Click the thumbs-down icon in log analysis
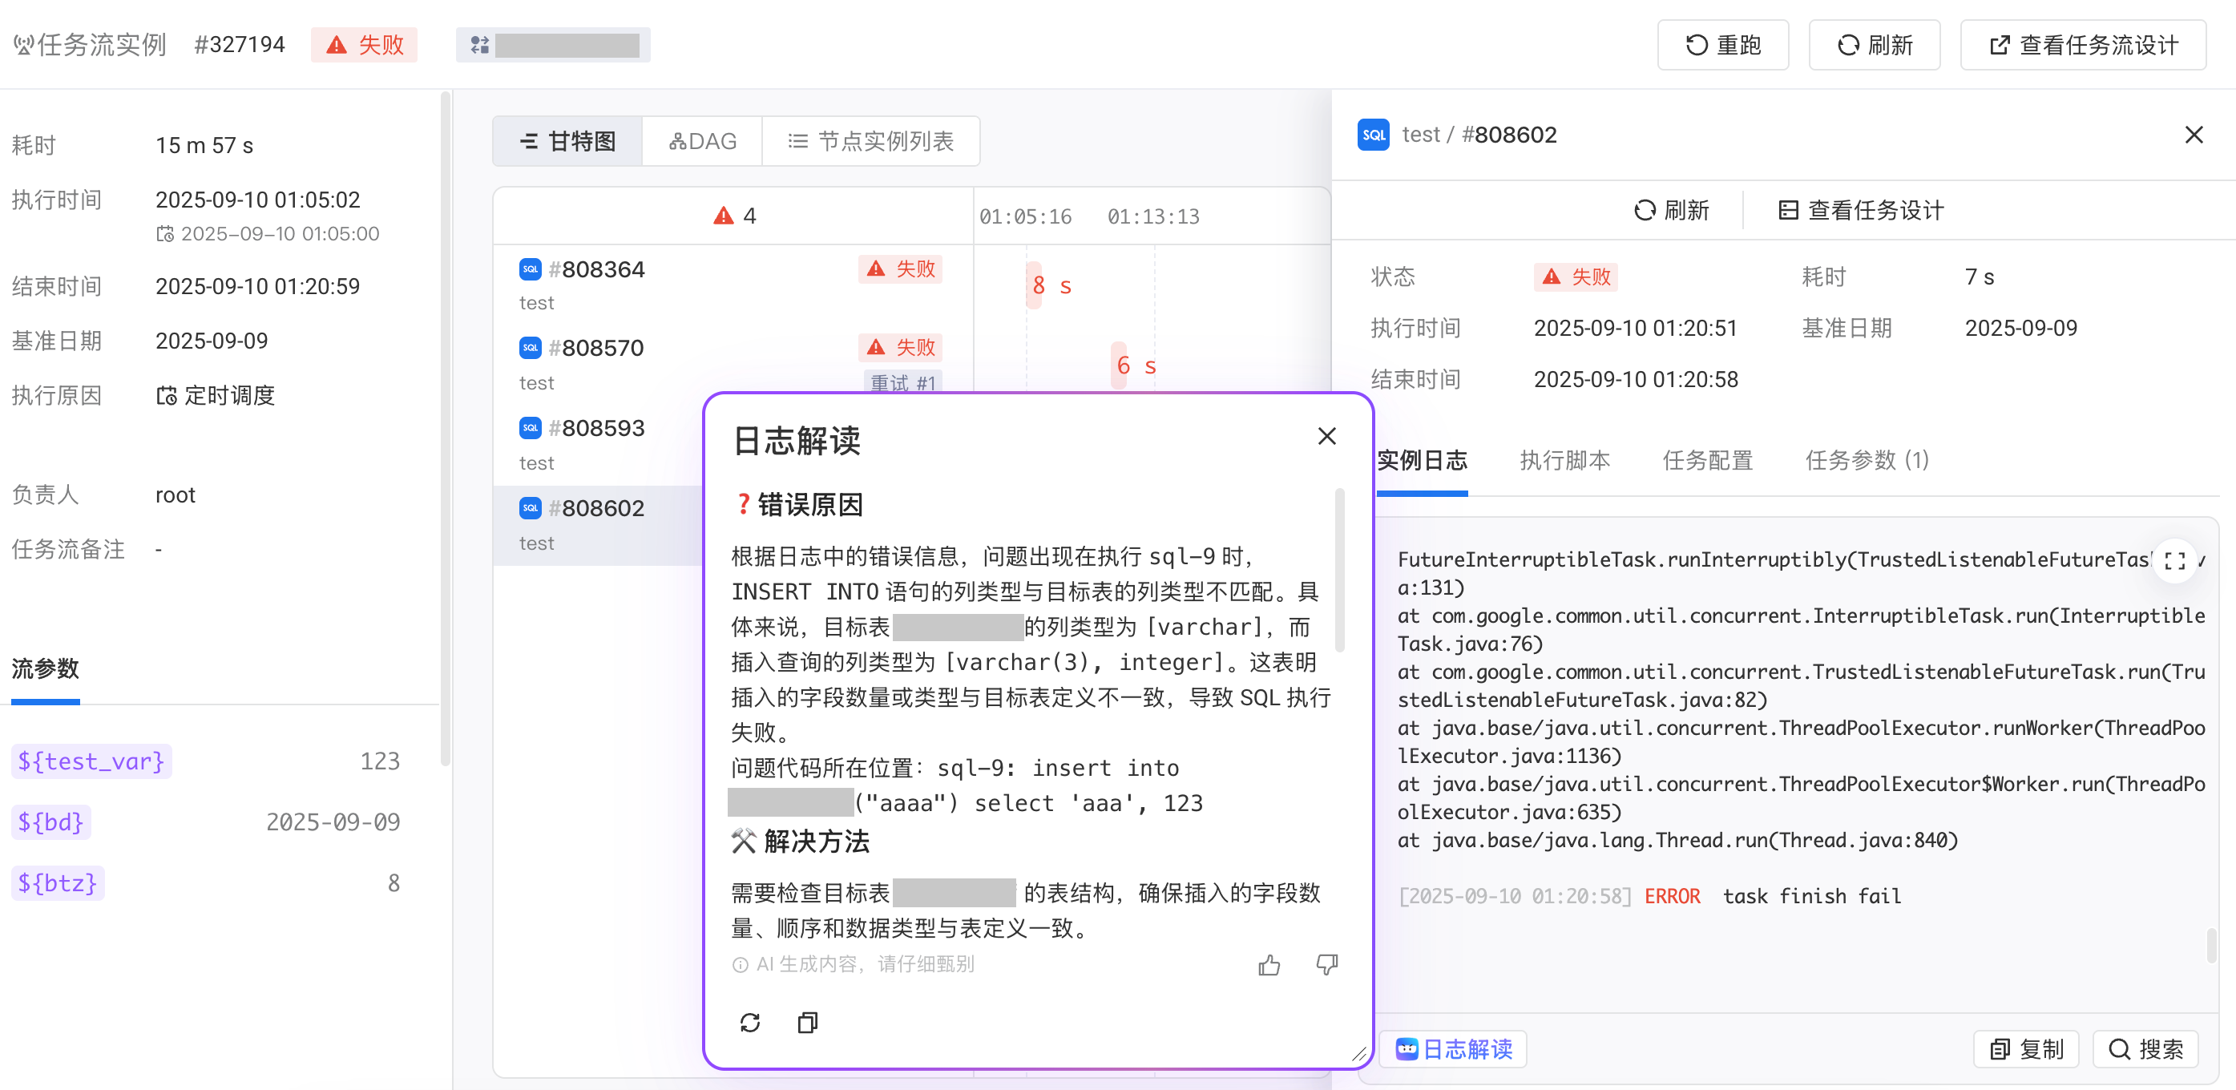 pos(1326,965)
